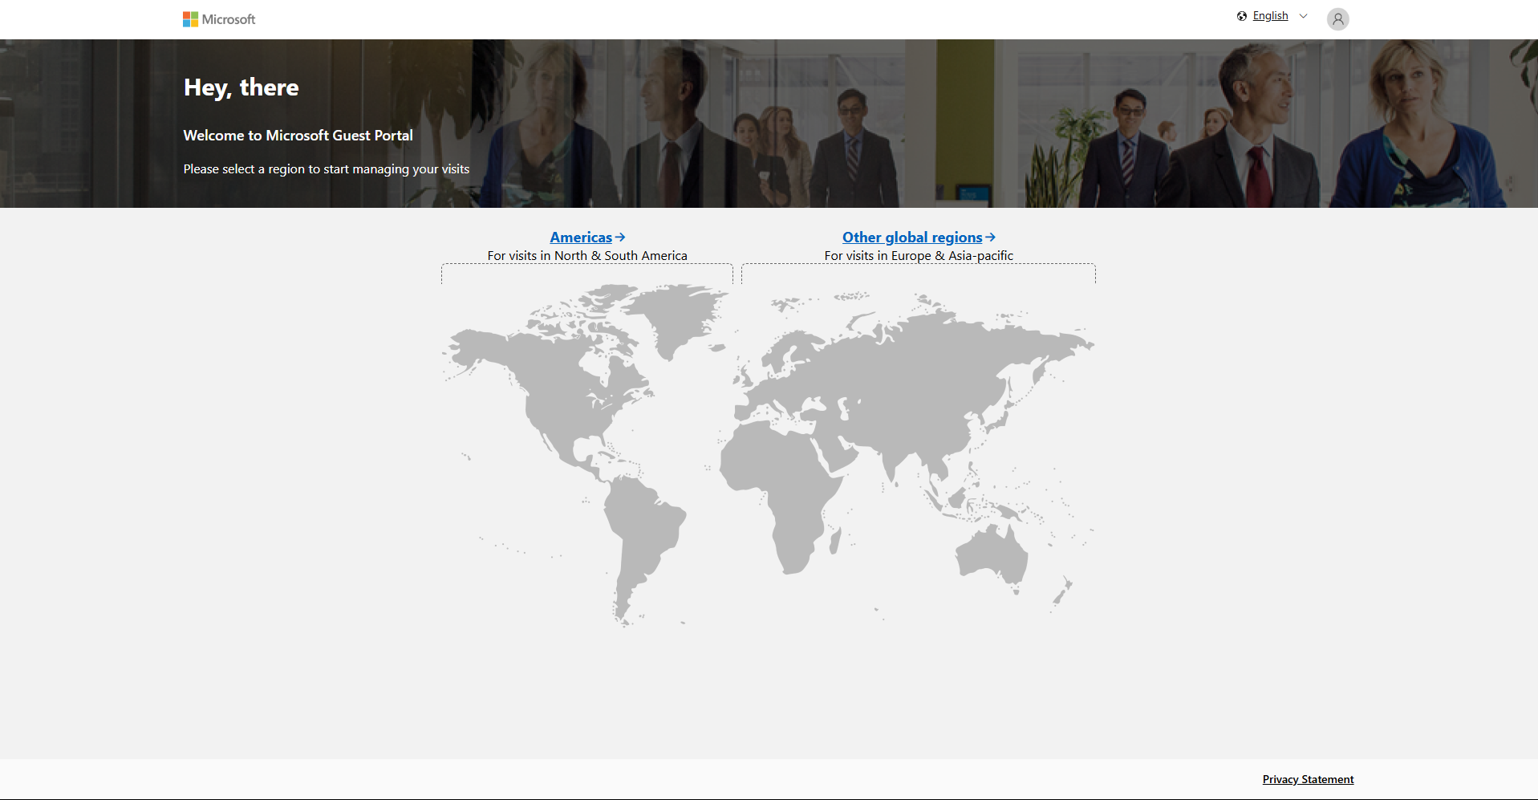1538x800 pixels.
Task: Click the Hey, there banner heading
Action: [241, 87]
